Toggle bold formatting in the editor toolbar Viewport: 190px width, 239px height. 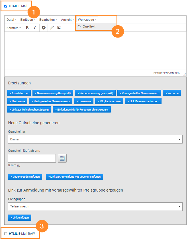(27, 28)
